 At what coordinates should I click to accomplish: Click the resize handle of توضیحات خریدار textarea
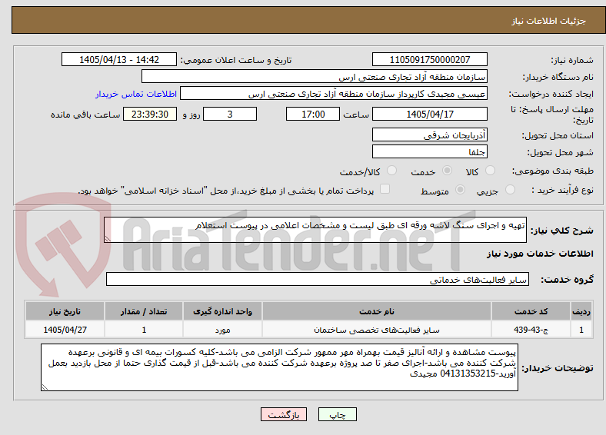pyautogui.click(x=45, y=387)
